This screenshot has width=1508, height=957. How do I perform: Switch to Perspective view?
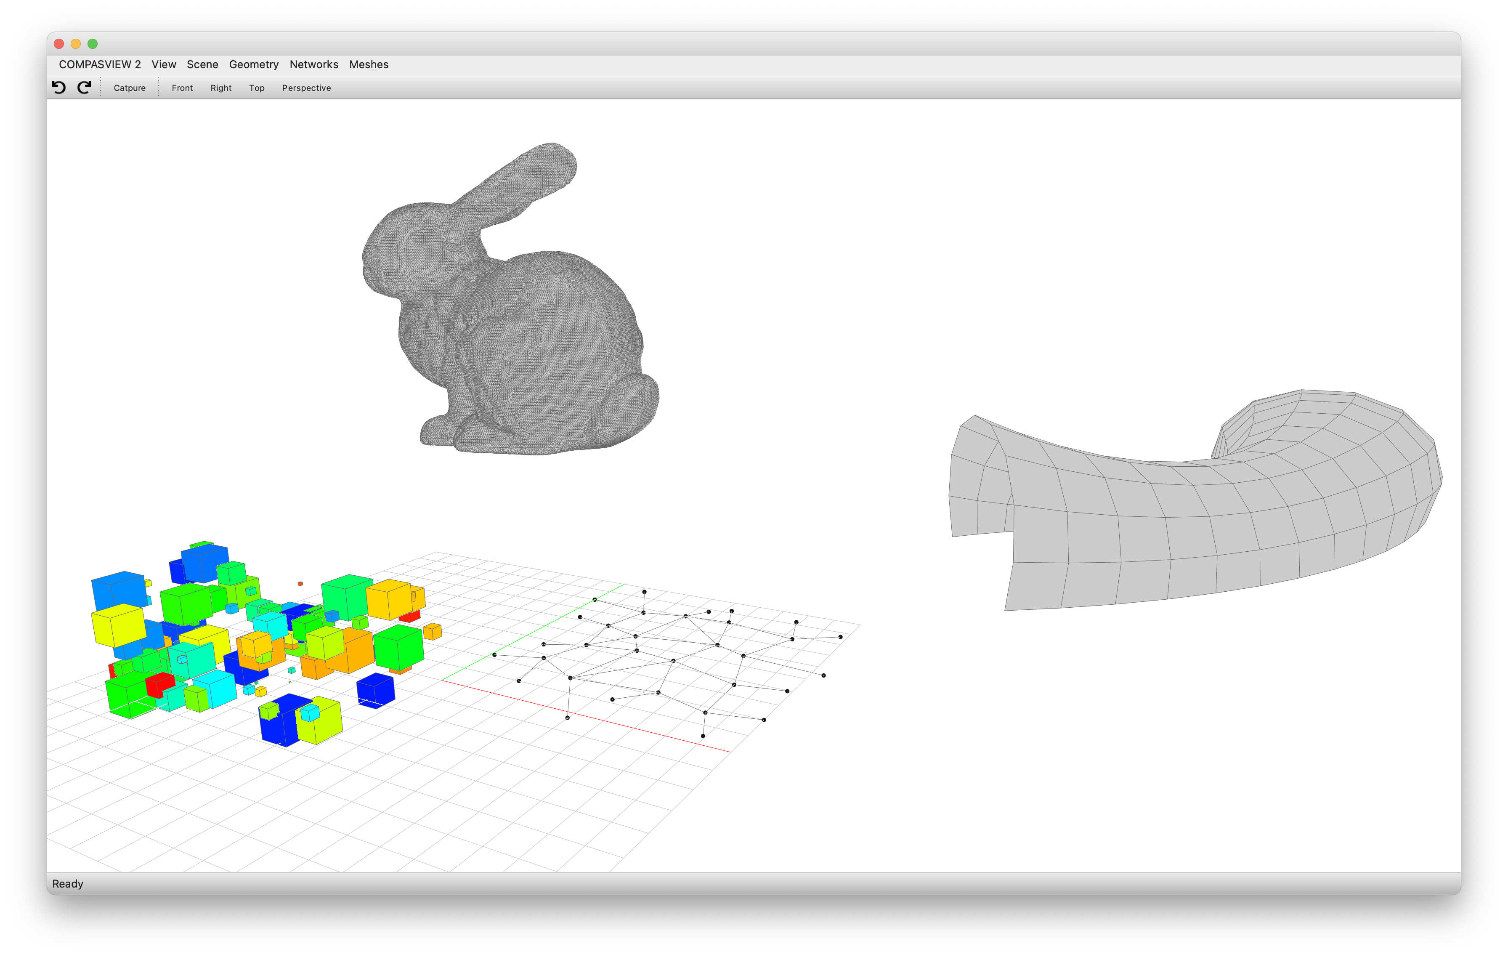pyautogui.click(x=306, y=88)
